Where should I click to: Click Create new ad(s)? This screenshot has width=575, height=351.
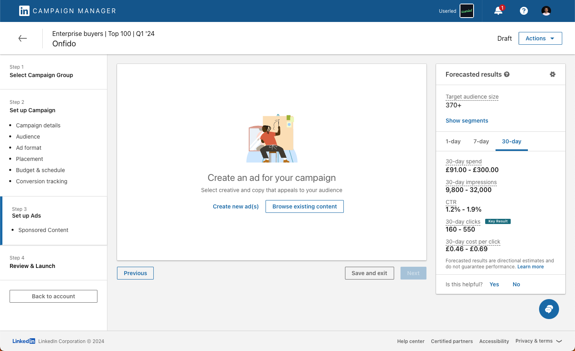236,206
